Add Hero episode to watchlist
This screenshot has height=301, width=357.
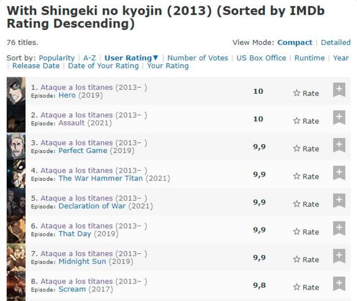[x=339, y=90]
